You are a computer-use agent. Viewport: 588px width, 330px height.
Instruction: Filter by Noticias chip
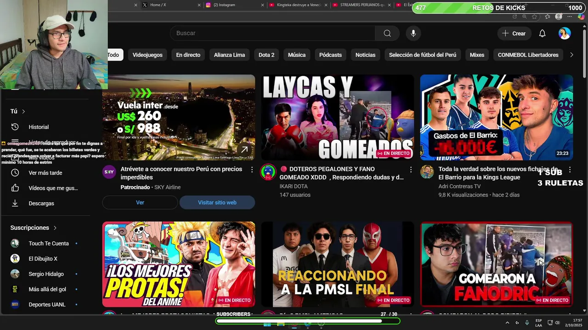(x=366, y=55)
